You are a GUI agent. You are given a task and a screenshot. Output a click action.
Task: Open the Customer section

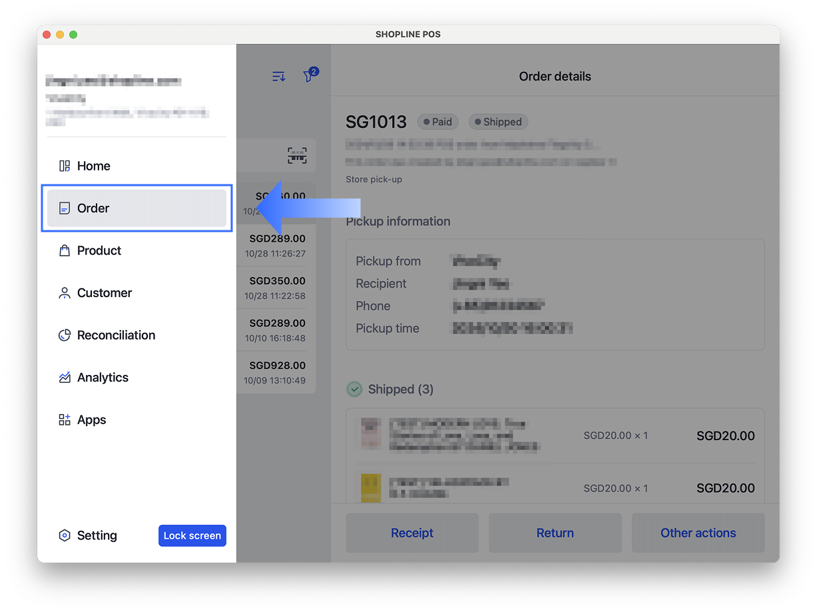click(x=136, y=293)
